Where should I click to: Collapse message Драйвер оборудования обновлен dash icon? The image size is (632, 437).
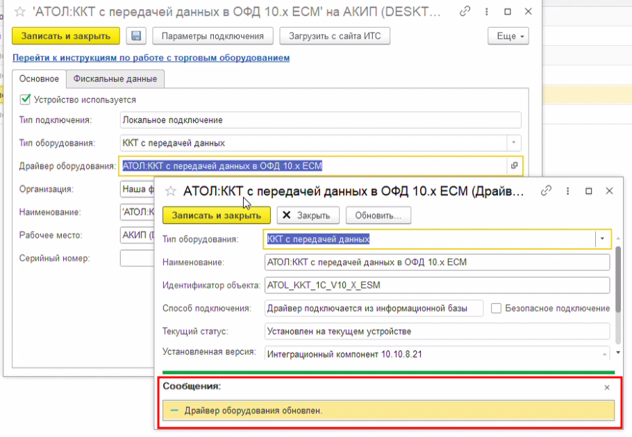[174, 411]
